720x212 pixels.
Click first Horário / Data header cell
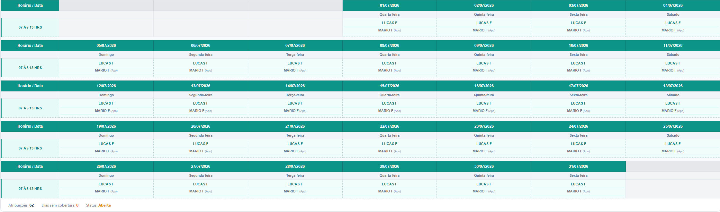point(30,5)
